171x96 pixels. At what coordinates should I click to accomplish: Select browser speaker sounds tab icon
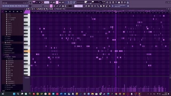pos(10,11)
